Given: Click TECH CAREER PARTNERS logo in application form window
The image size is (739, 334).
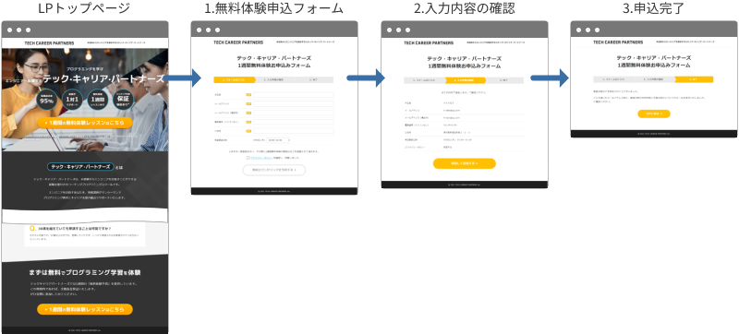Looking at the screenshot, I should click(238, 42).
